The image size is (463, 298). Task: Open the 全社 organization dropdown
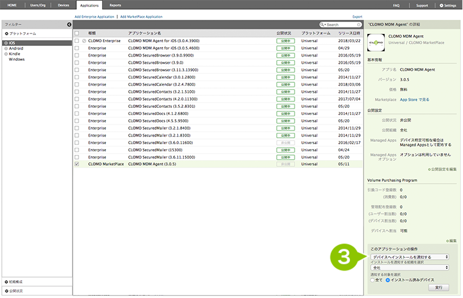coord(409,268)
